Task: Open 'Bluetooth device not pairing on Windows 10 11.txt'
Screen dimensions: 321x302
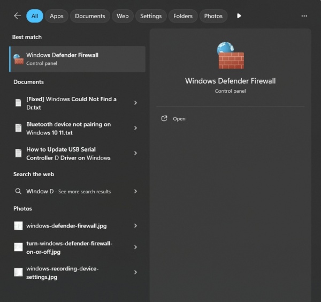Action: click(x=78, y=129)
